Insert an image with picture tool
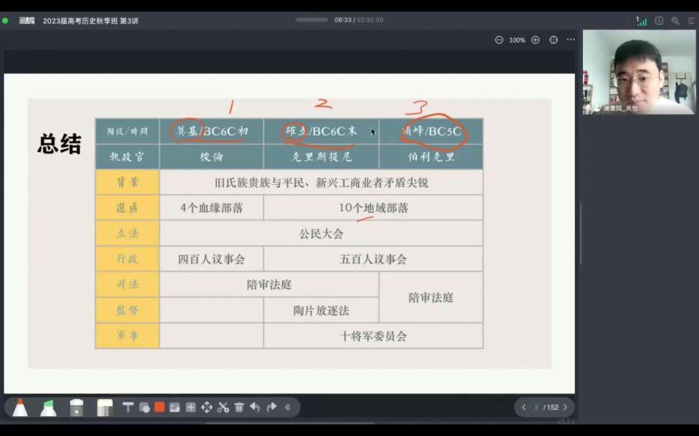 pyautogui.click(x=174, y=407)
